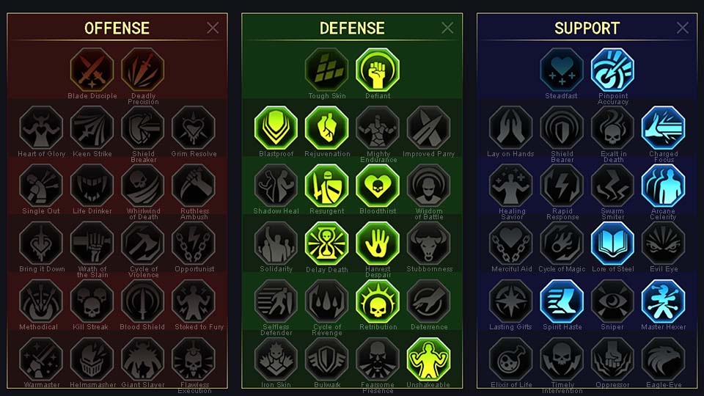Viewport: 704px width, 396px height.
Task: Choose the Deadly Precision mastery
Action: [x=143, y=70]
